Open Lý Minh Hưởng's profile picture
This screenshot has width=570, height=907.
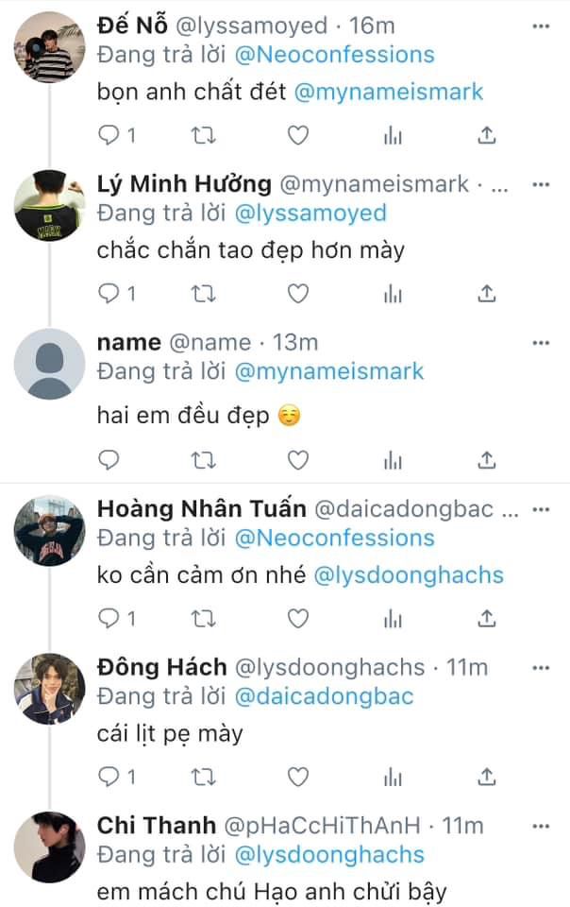coord(50,204)
